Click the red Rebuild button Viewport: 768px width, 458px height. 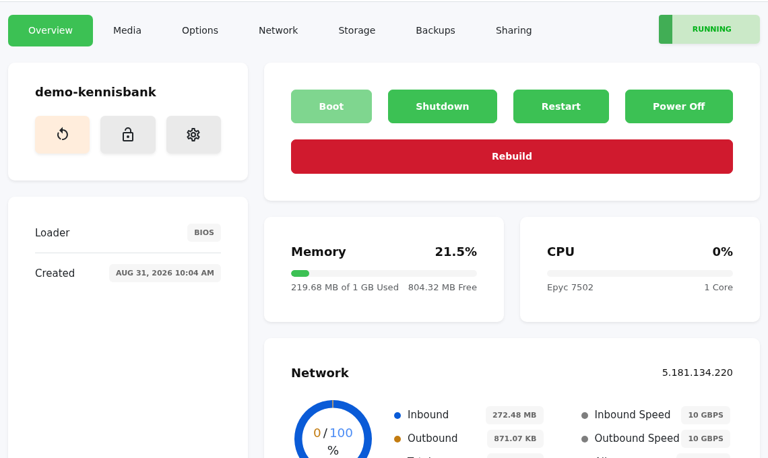[512, 156]
